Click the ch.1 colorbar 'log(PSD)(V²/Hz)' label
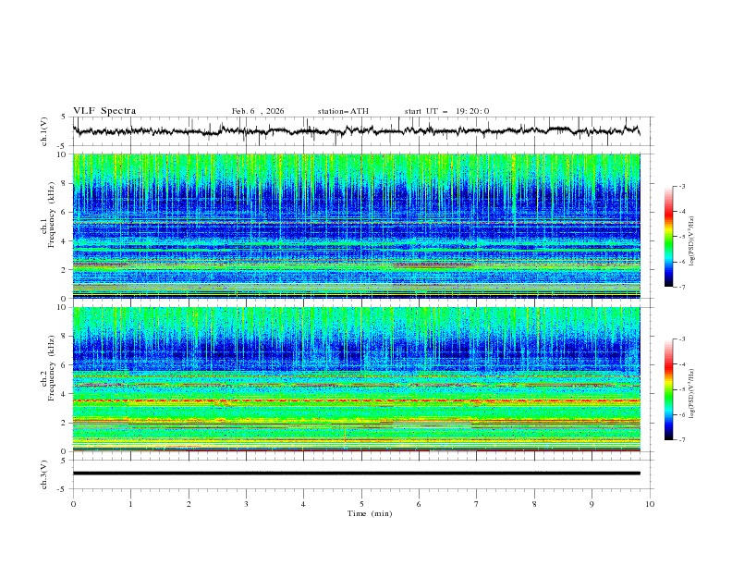Viewport: 732px width, 566px height. tap(692, 241)
